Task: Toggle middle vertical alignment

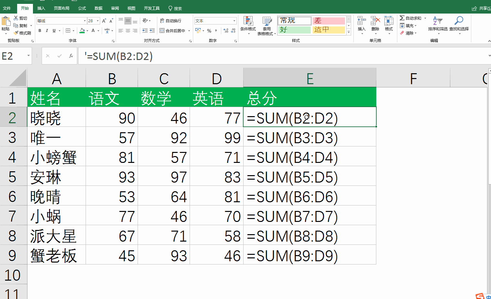Action: pyautogui.click(x=128, y=21)
